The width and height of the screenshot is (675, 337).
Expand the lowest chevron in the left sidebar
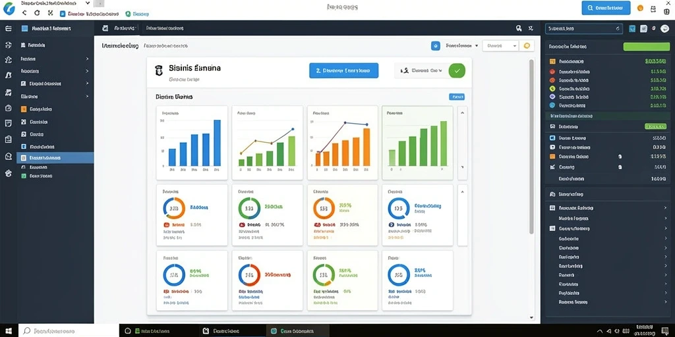pyautogui.click(x=87, y=96)
